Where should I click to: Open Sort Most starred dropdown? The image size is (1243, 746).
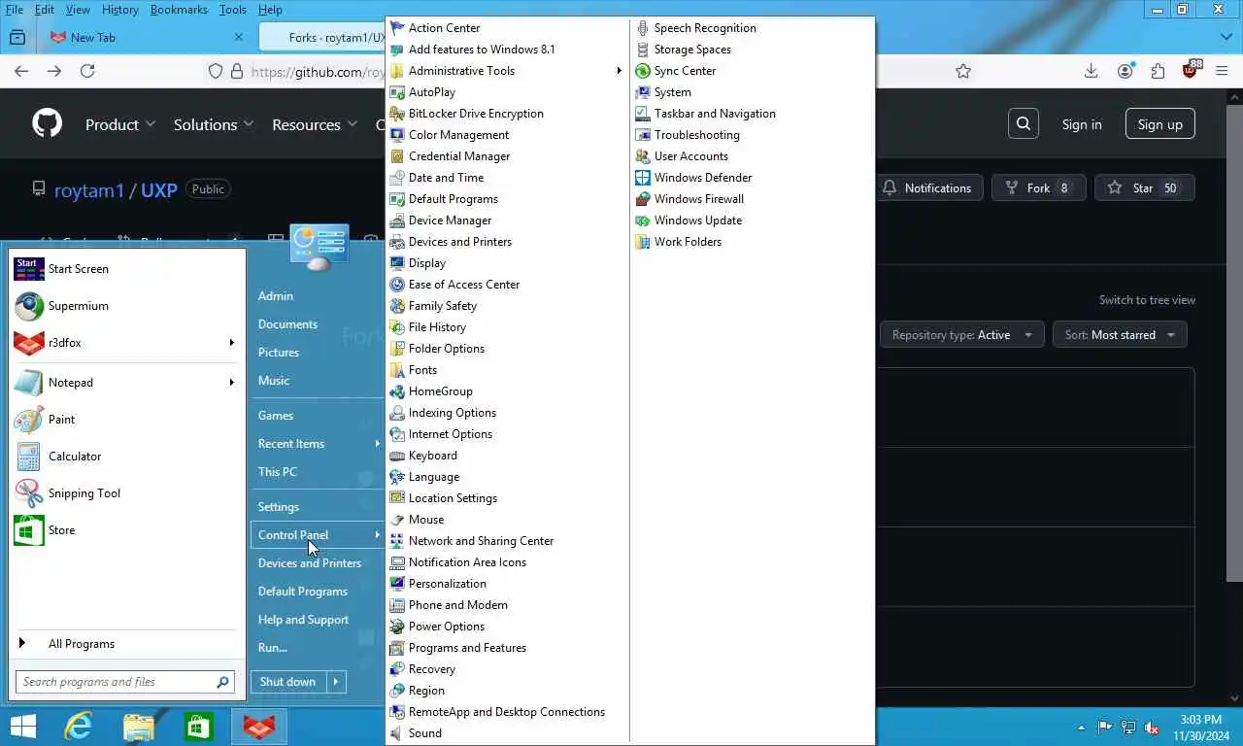pos(1120,335)
